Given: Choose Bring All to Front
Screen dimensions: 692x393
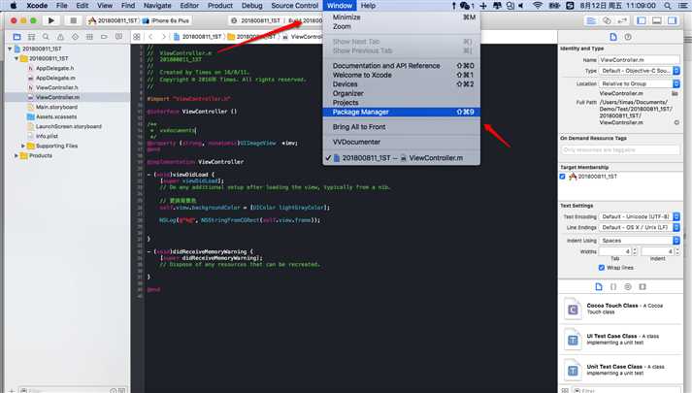Looking at the screenshot, I should tap(402, 127).
